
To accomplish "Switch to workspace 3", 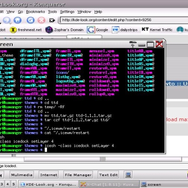I will 2,184.
